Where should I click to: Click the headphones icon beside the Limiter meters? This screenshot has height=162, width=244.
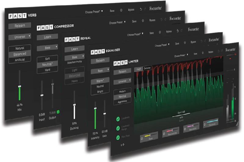pos(230,116)
